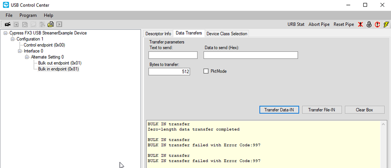Image resolution: width=391 pixels, height=168 pixels.
Task: Collapse the Alternate Setting 0 node
Action: pos(27,57)
